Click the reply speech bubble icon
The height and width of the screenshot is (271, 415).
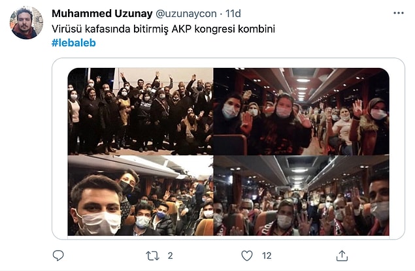58,256
